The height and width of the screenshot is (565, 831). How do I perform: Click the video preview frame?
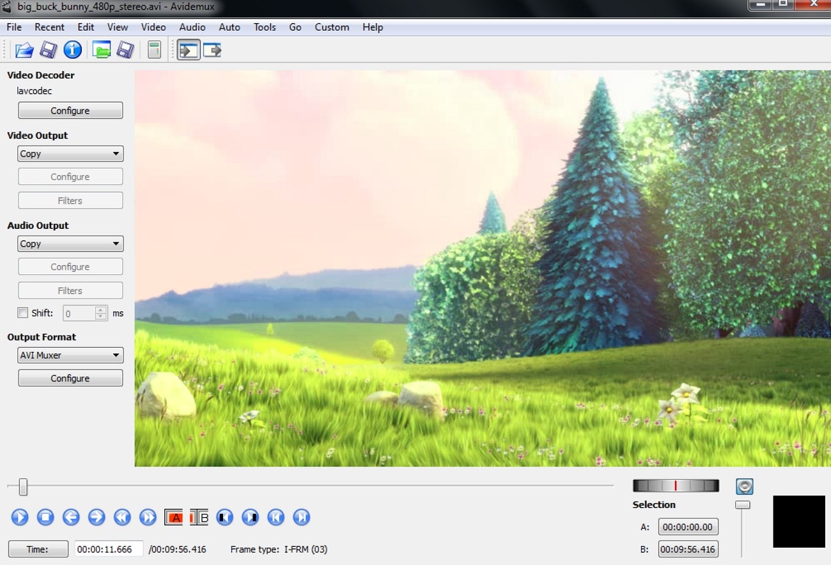pos(483,268)
